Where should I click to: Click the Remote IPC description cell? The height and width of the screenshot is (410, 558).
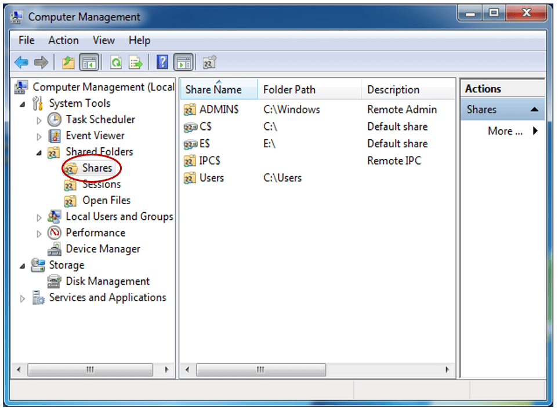coord(394,161)
